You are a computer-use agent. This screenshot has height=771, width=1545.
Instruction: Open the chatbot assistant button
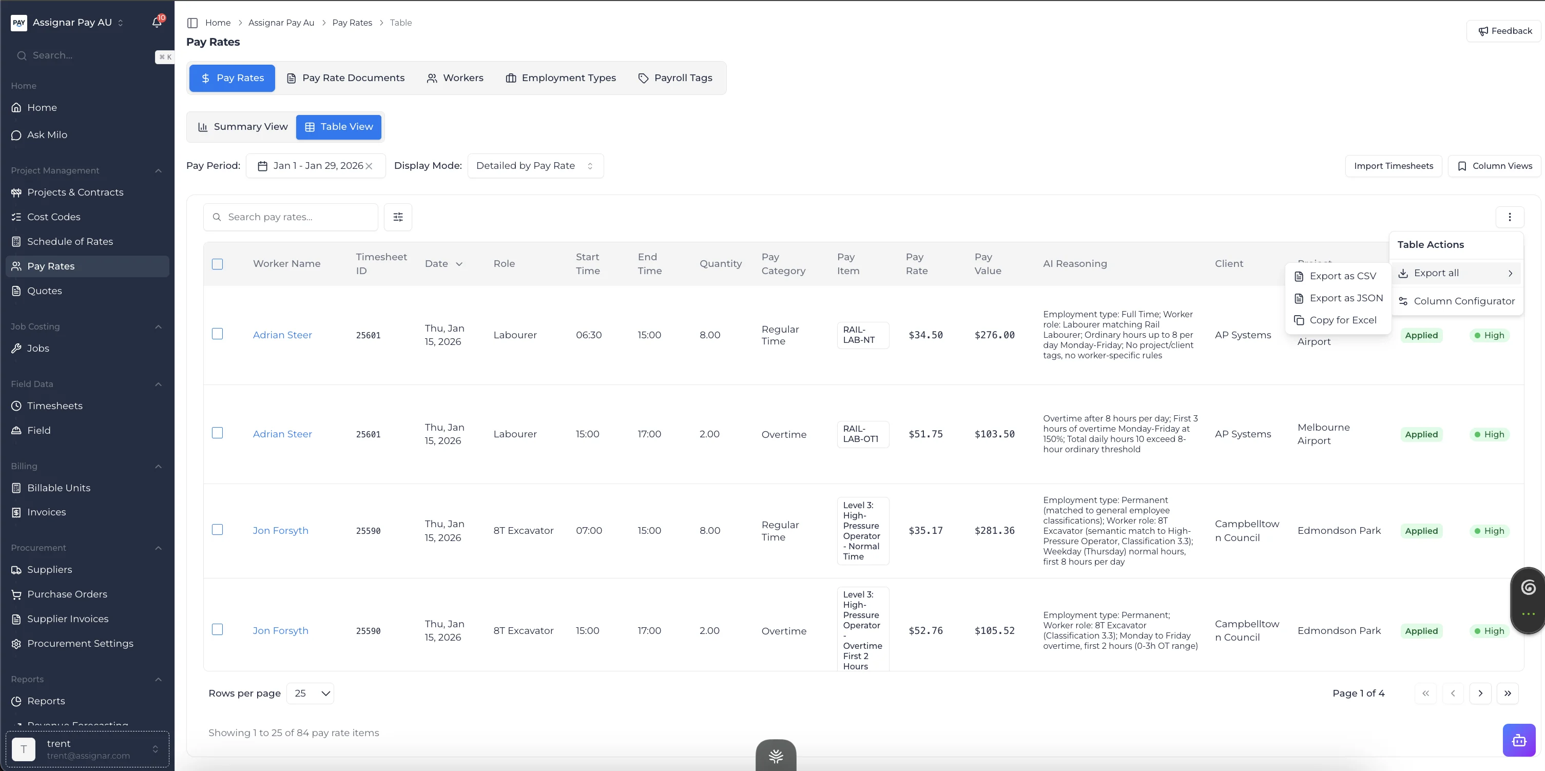tap(1519, 740)
